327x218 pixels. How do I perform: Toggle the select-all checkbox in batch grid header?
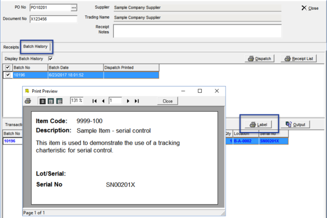[8, 68]
